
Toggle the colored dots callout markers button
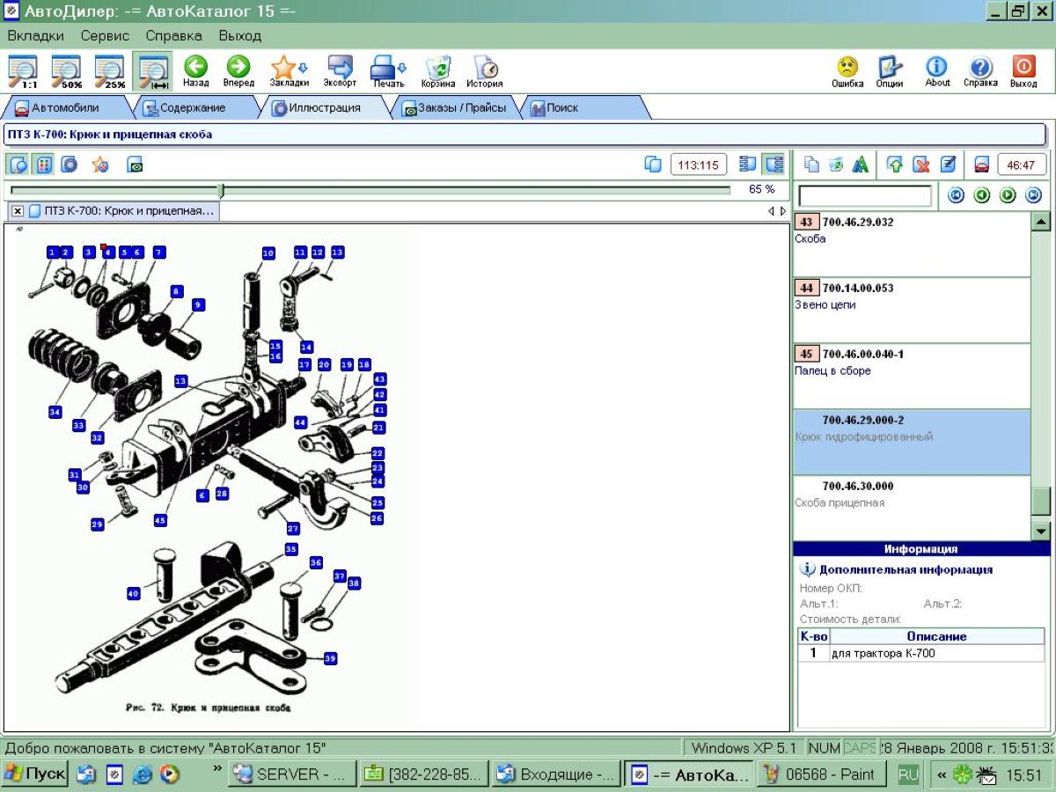pos(43,165)
